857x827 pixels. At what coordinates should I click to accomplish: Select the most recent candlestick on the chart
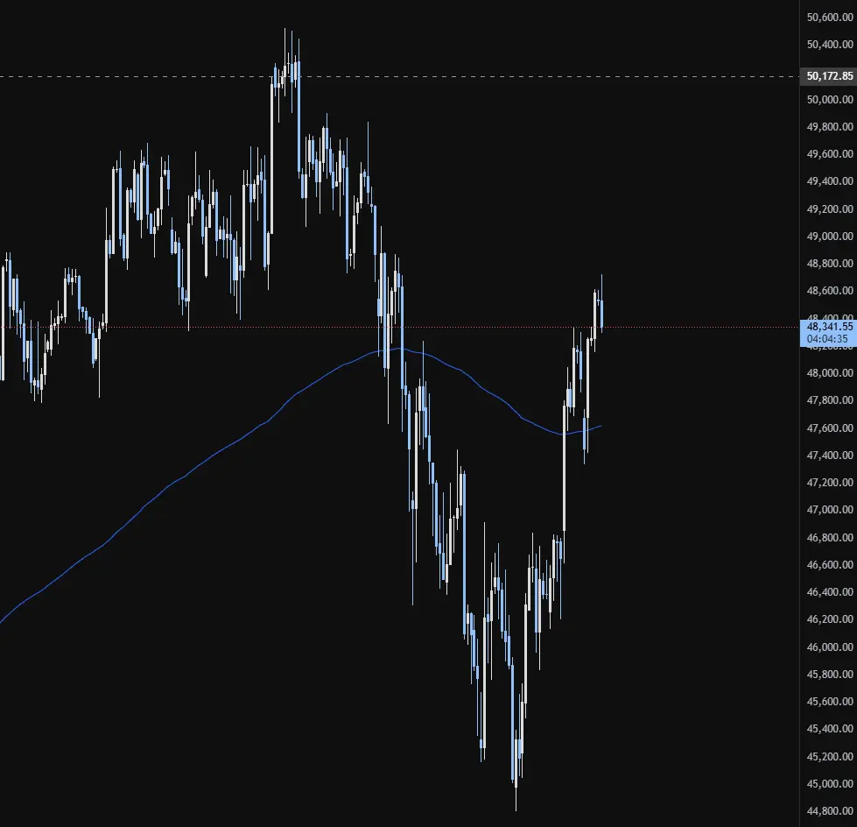(x=601, y=312)
